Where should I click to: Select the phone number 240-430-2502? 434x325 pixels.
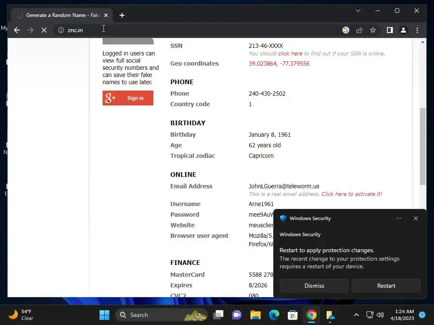click(267, 94)
